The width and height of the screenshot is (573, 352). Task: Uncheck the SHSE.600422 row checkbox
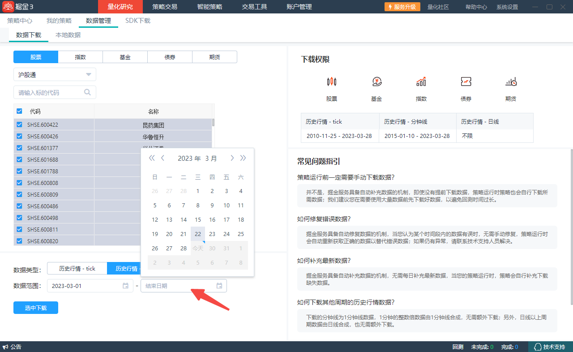pos(19,124)
